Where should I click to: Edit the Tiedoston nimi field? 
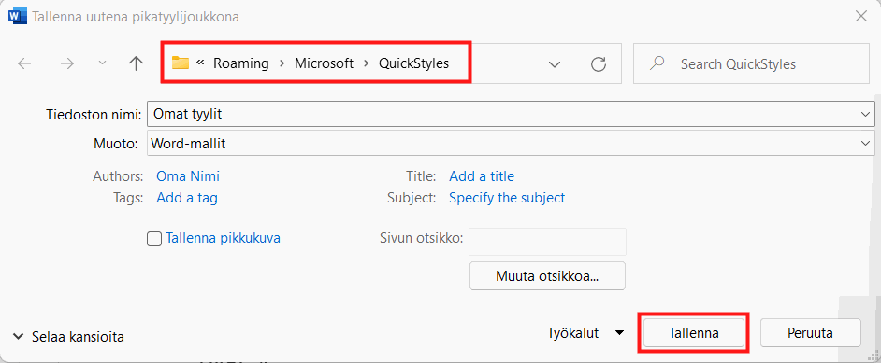[510, 114]
